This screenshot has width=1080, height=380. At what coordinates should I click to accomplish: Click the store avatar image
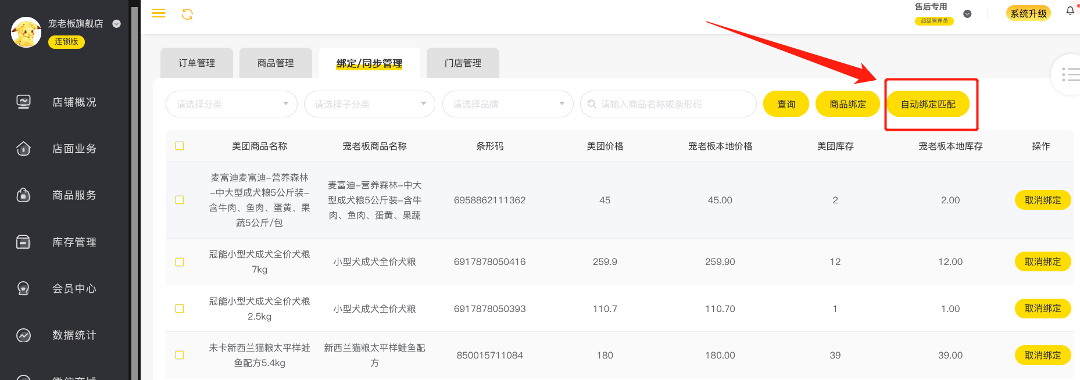26,33
